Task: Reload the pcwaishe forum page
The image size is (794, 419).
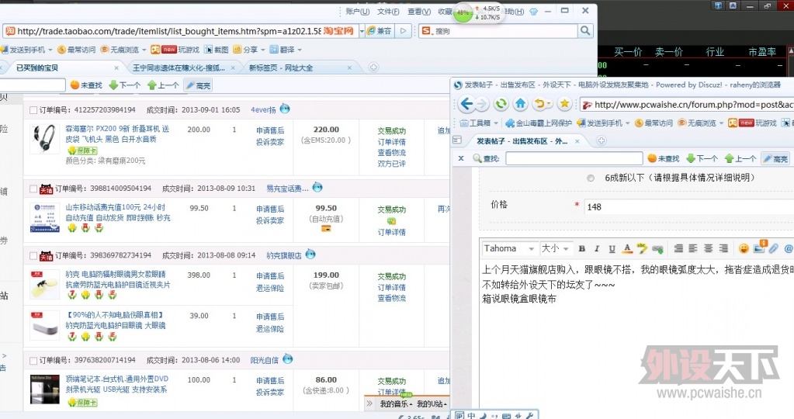Action: click(x=501, y=104)
